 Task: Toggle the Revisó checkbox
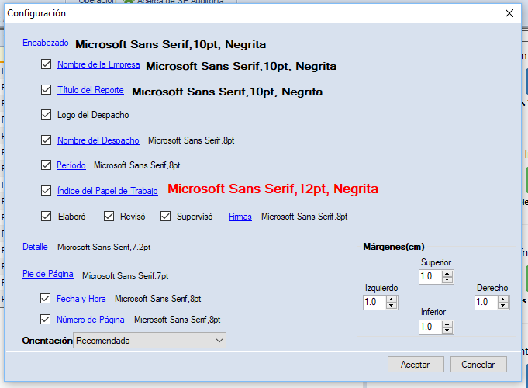coord(109,217)
